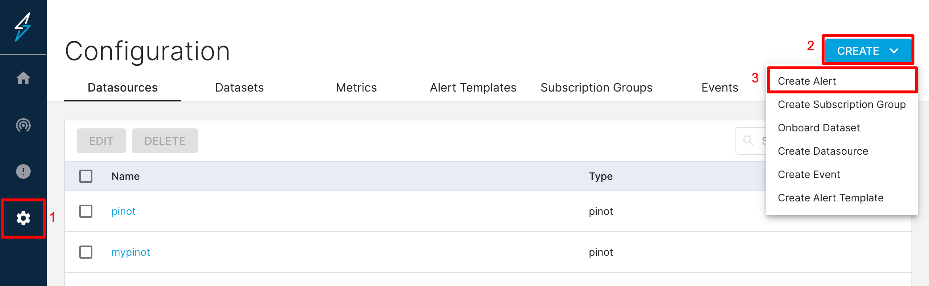This screenshot has height=286, width=929.
Task: Open the mypinot datasource link
Action: point(130,252)
